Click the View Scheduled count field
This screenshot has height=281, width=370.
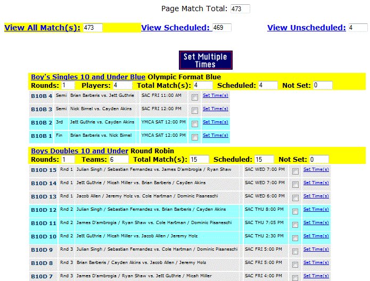[x=222, y=28]
